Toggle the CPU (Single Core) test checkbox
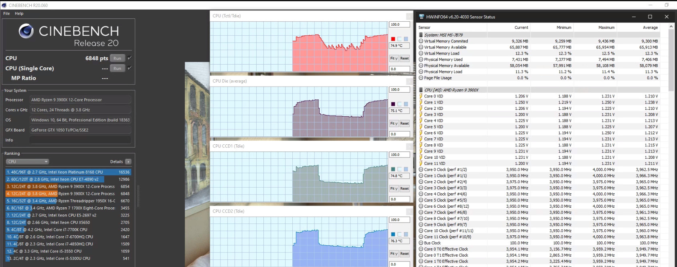This screenshot has height=267, width=677. (129, 68)
